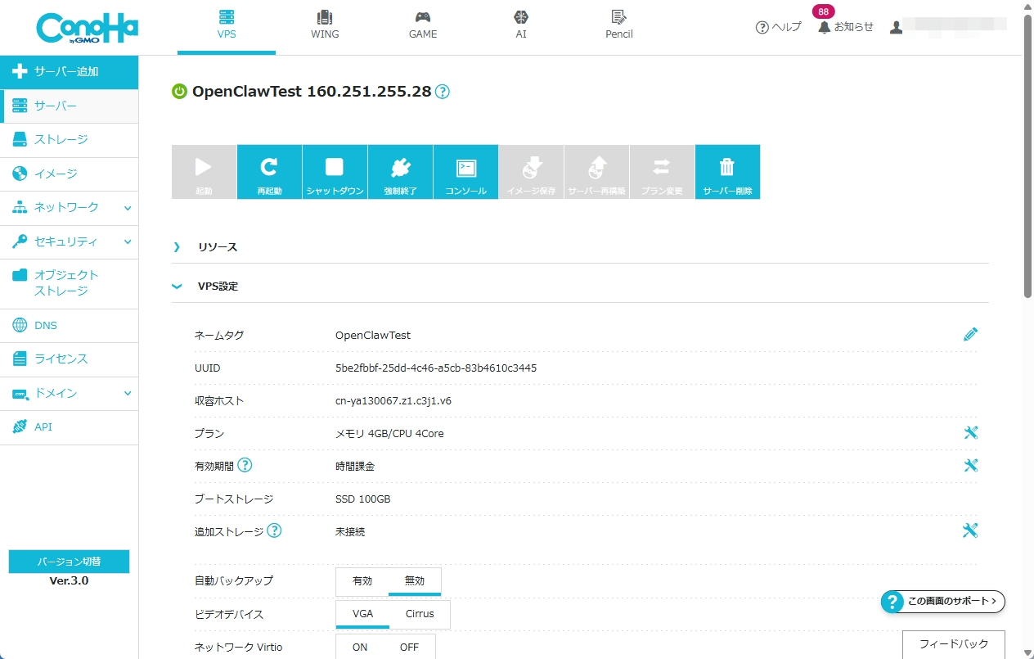
Task: Click help icon next to 追加ストレージ
Action: coord(275,530)
